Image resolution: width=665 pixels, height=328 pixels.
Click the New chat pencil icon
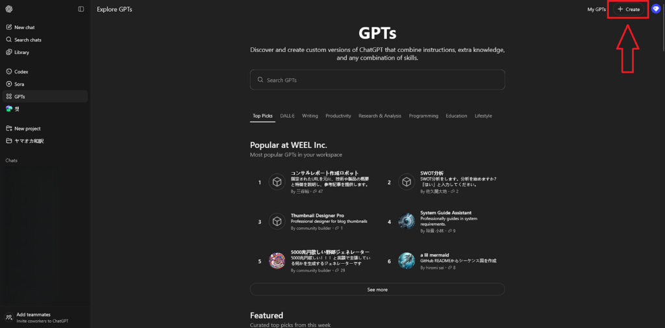[x=9, y=27]
